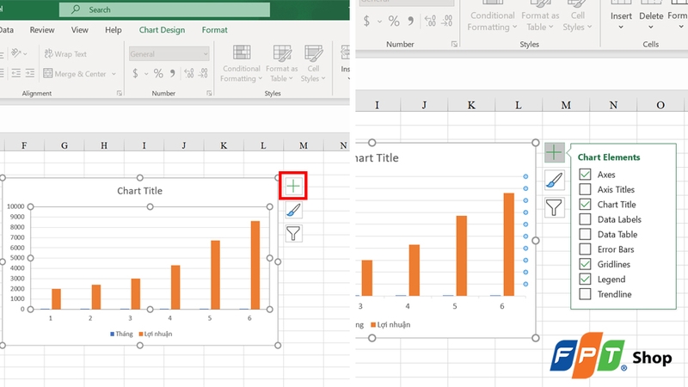Switch to the Chart Design tab
The width and height of the screenshot is (688, 387).
coord(162,30)
